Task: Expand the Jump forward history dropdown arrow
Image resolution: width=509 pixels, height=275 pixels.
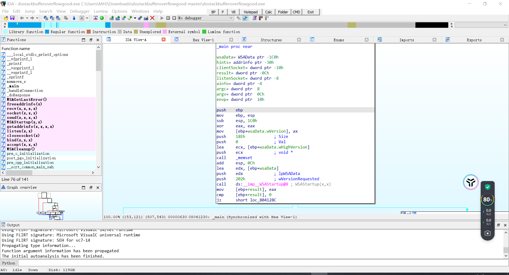Action: point(37,18)
